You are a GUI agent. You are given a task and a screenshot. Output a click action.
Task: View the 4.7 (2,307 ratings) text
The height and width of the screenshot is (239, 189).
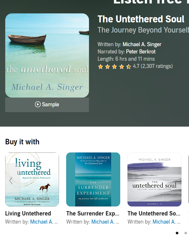(153, 66)
